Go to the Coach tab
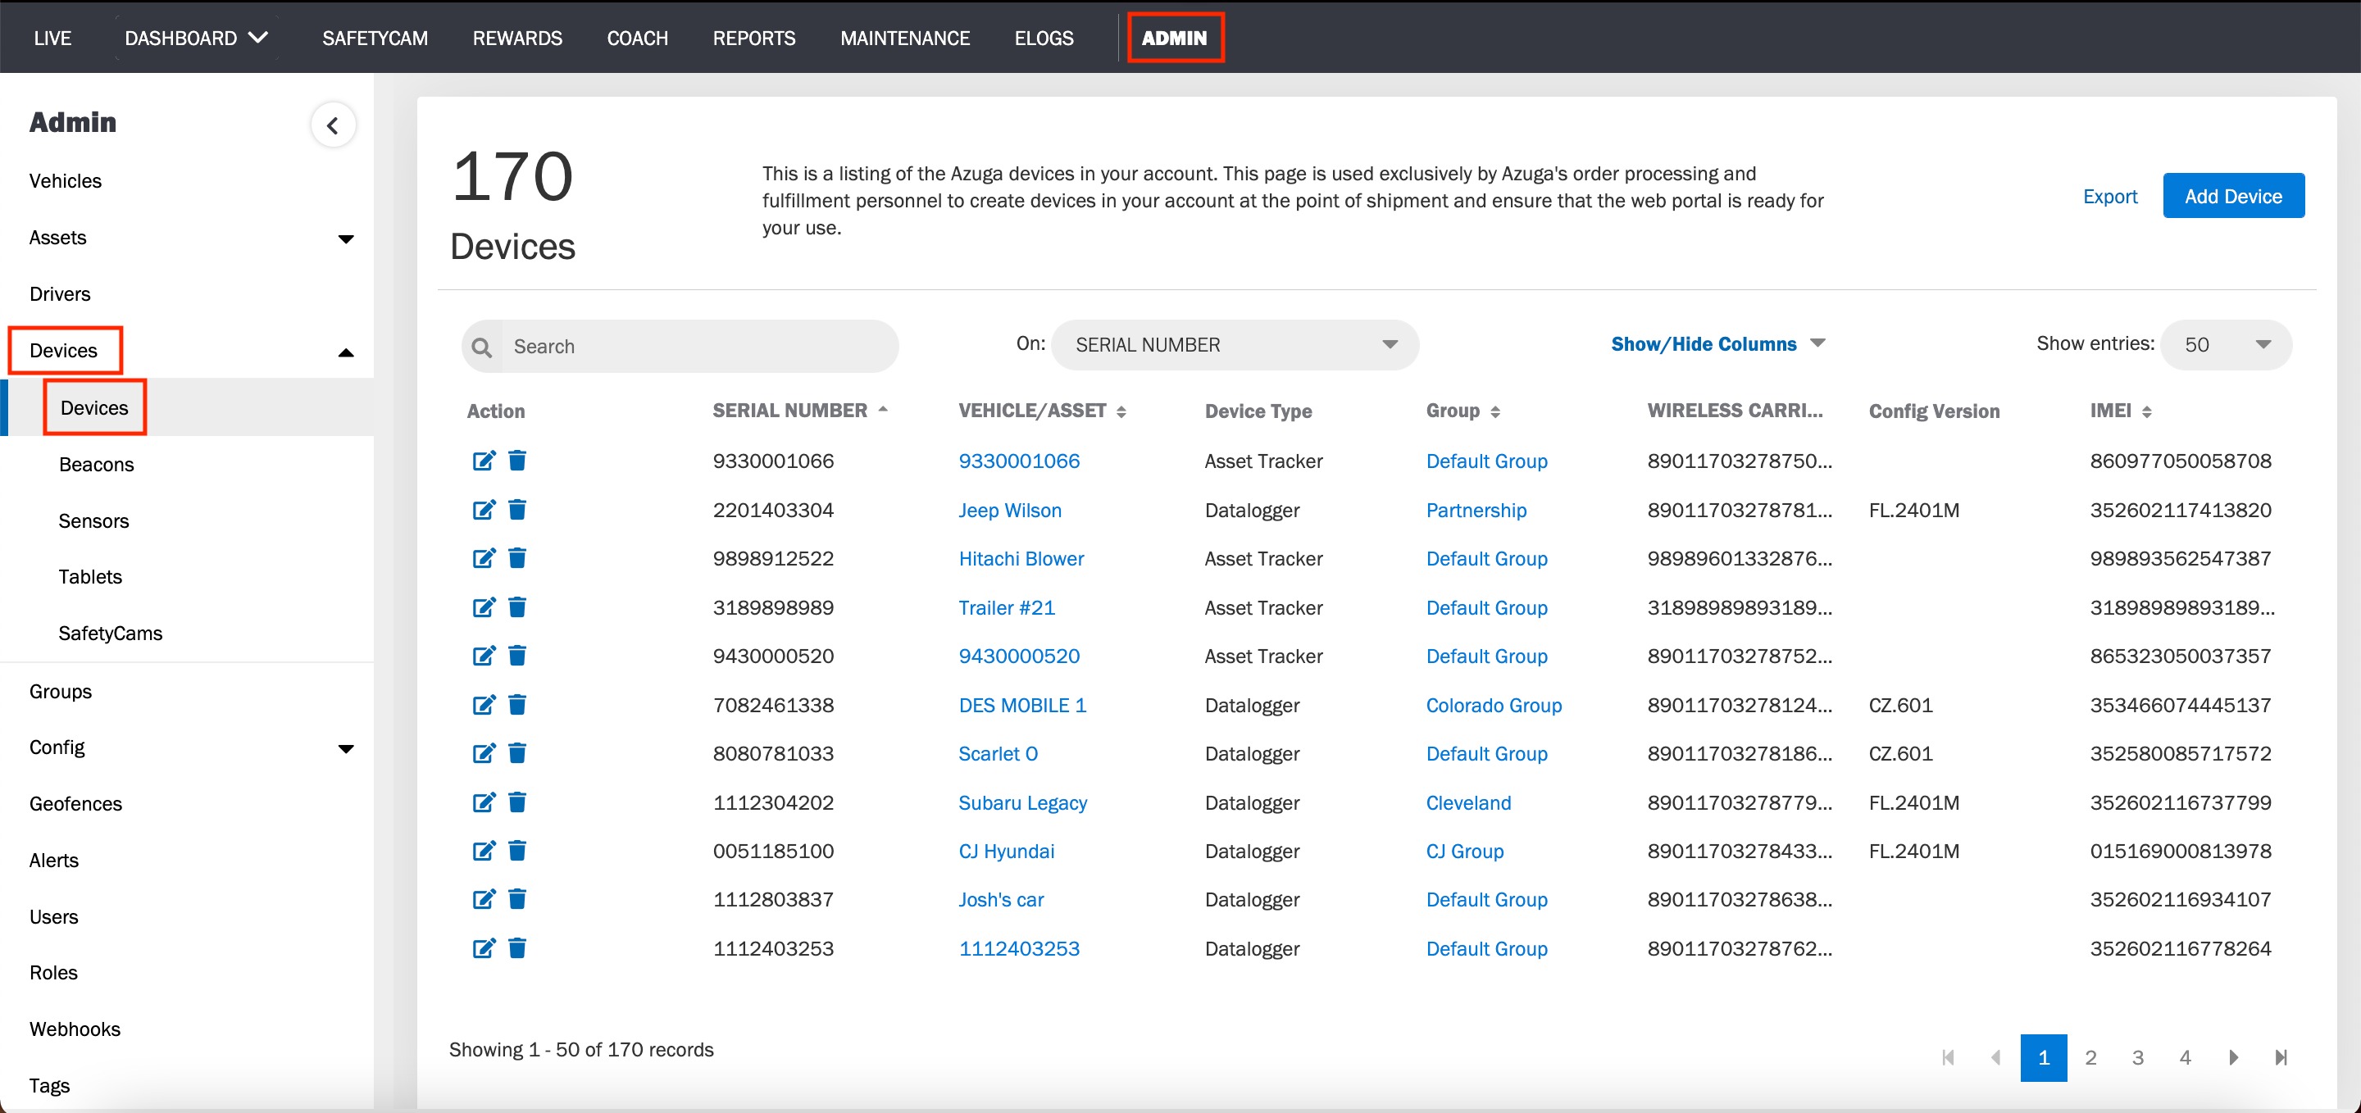 point(638,39)
